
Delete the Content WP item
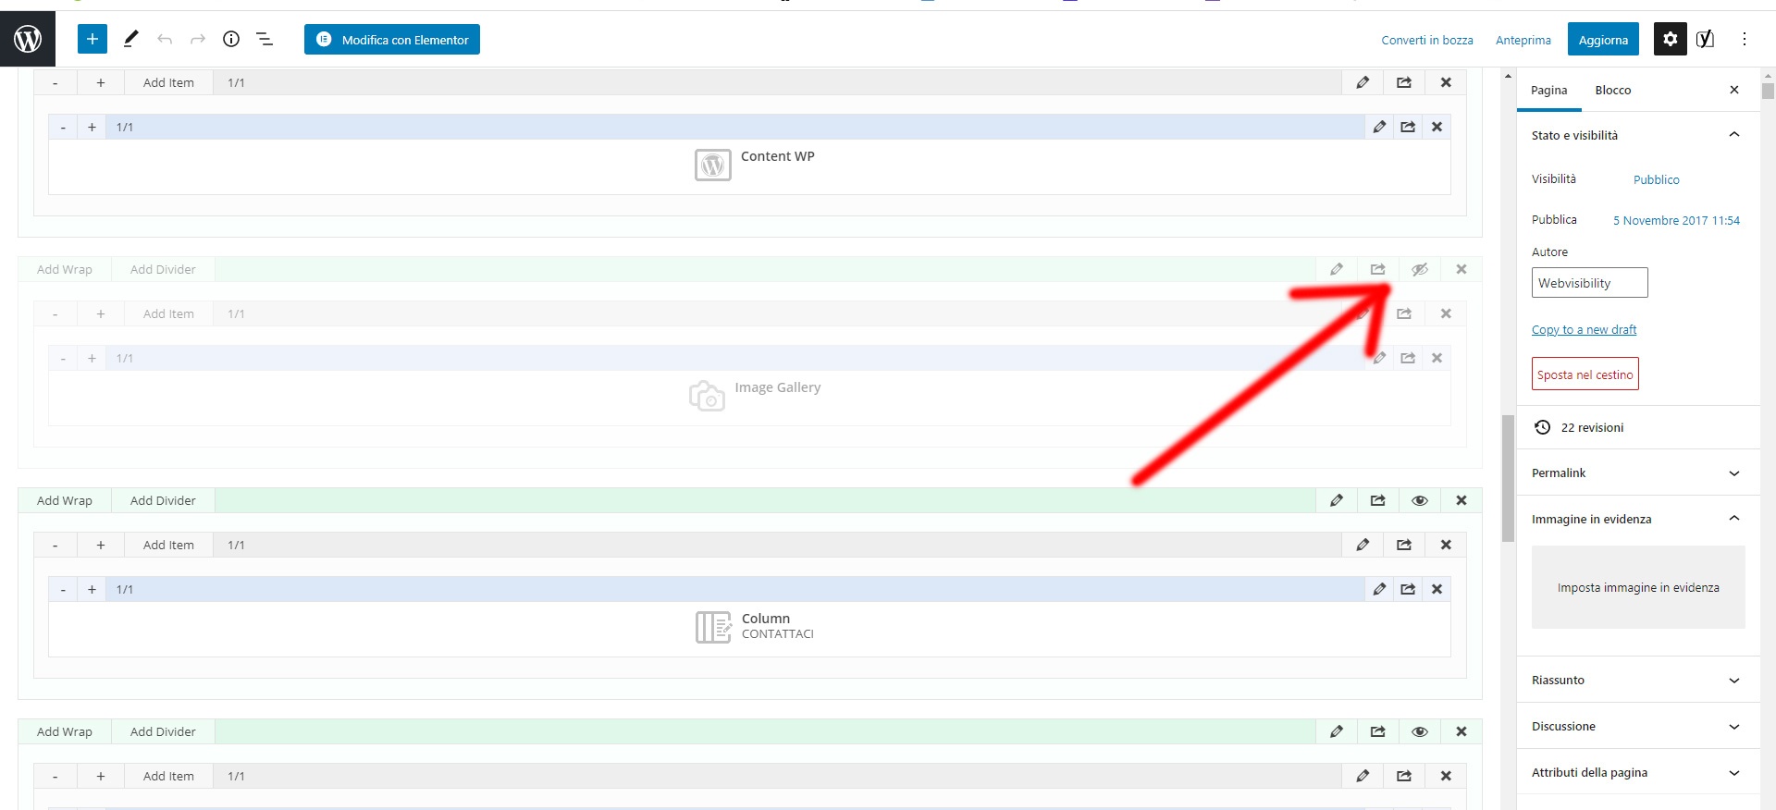tap(1437, 127)
